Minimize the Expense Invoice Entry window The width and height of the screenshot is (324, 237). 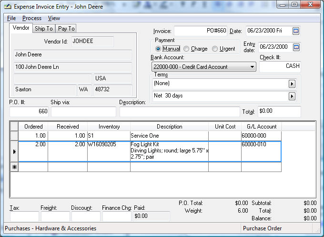point(283,4)
